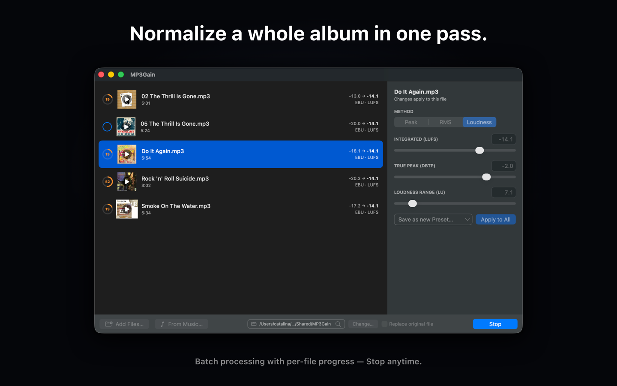Viewport: 617px width, 386px height.
Task: Zoom the window with green button
Action: tap(121, 75)
